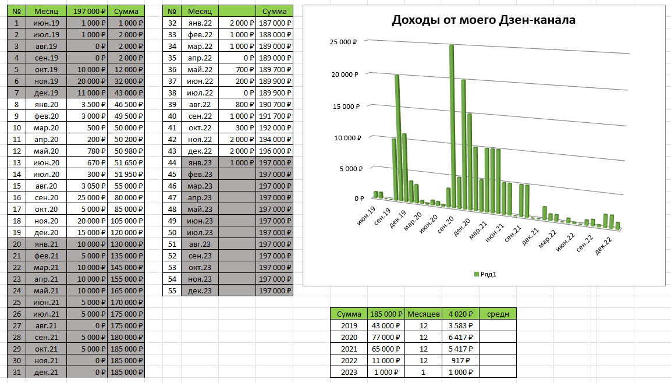Select the '196 000 ₽' total for дек.22
Screen dimensions: 671x383
pos(275,151)
